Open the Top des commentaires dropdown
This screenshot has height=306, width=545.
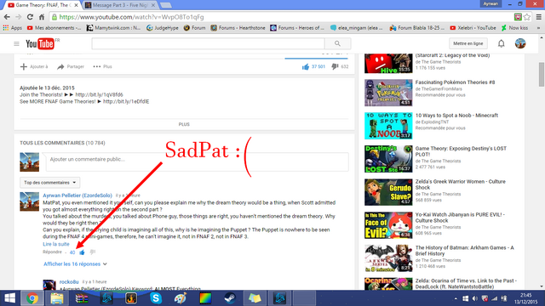pos(49,183)
